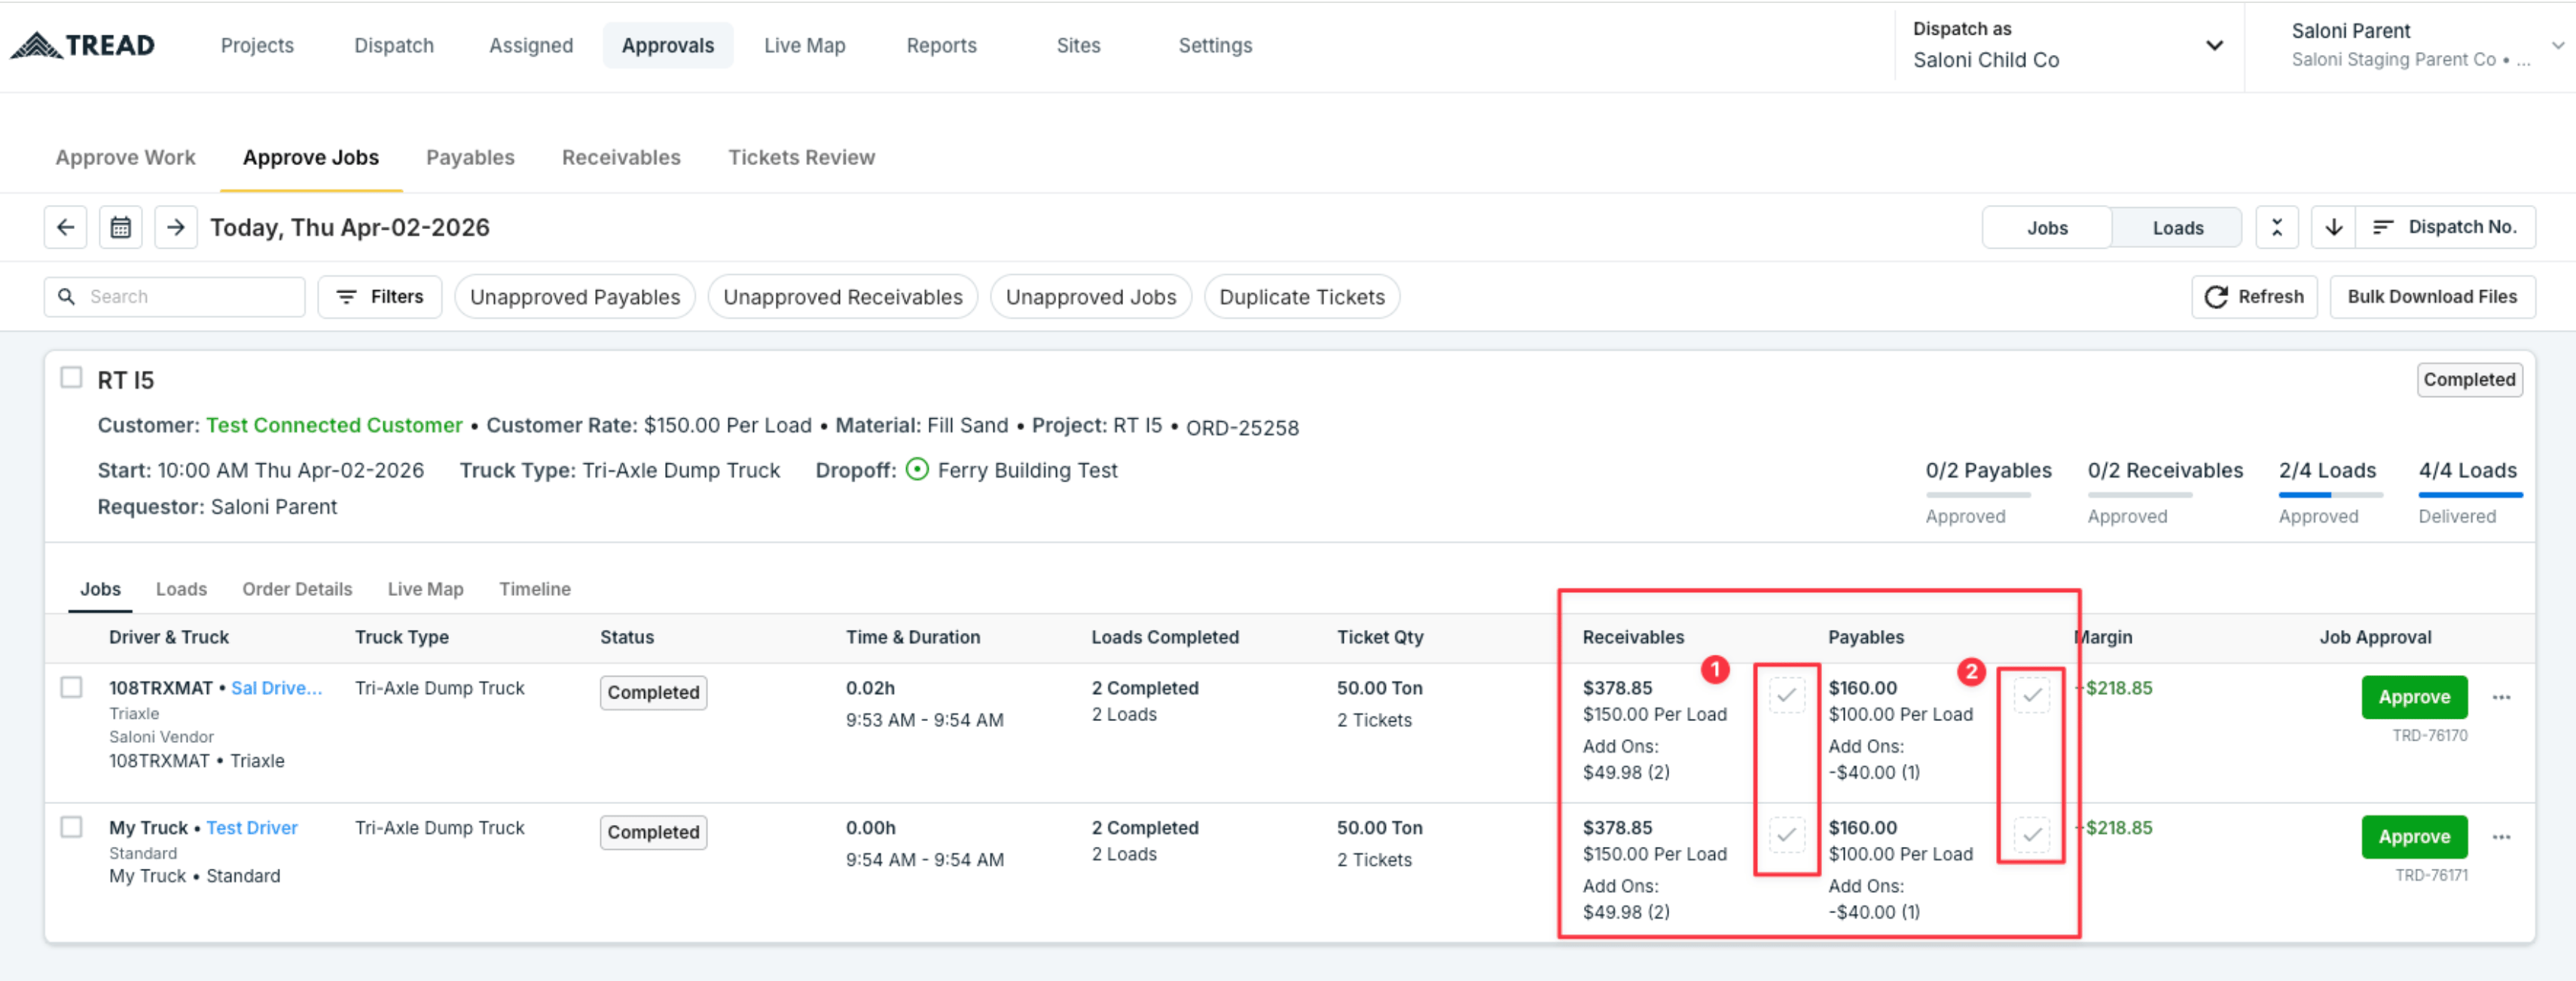Select the Timeline sub-tab

(x=535, y=590)
